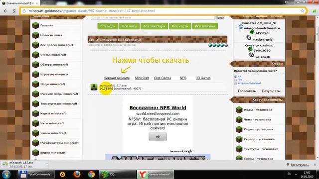Click the 'Результаты' poll button
The height and width of the screenshot is (179, 319).
(271, 91)
